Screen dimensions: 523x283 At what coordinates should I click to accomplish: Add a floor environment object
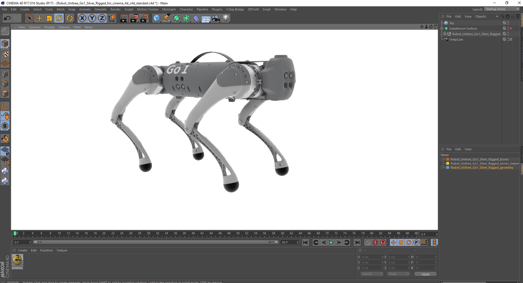[x=206, y=18]
